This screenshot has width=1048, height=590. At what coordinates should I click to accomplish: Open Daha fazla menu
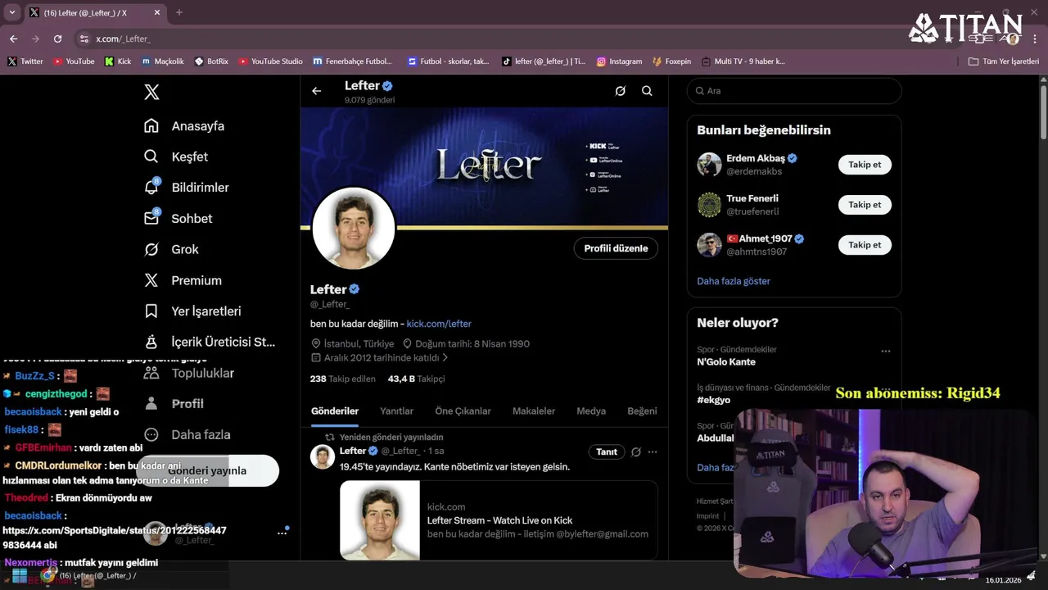(x=187, y=434)
